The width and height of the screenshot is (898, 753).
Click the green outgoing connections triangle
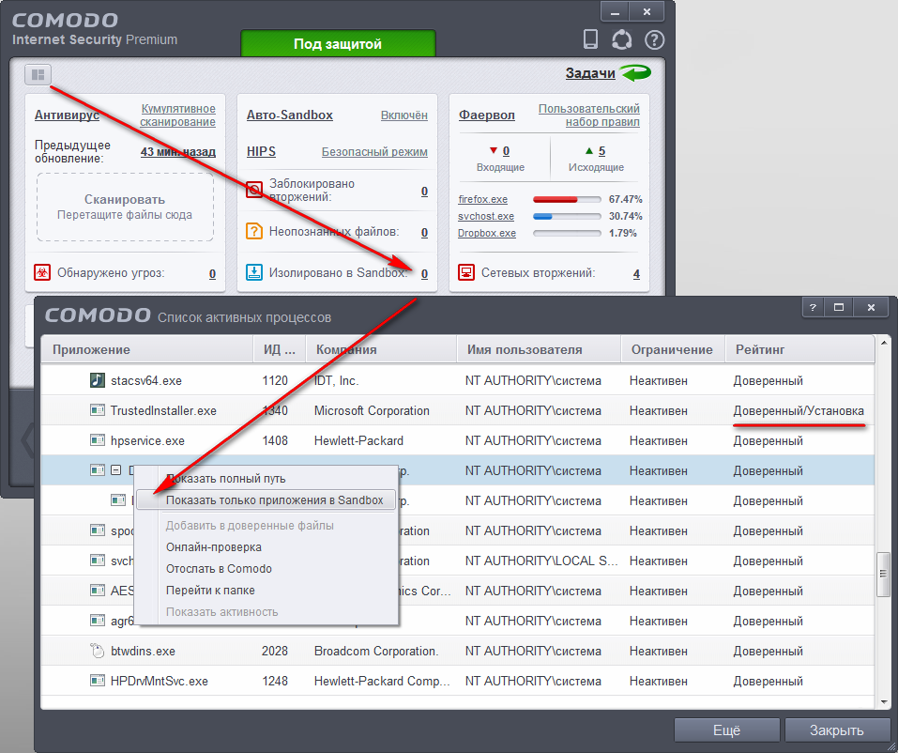coord(588,151)
